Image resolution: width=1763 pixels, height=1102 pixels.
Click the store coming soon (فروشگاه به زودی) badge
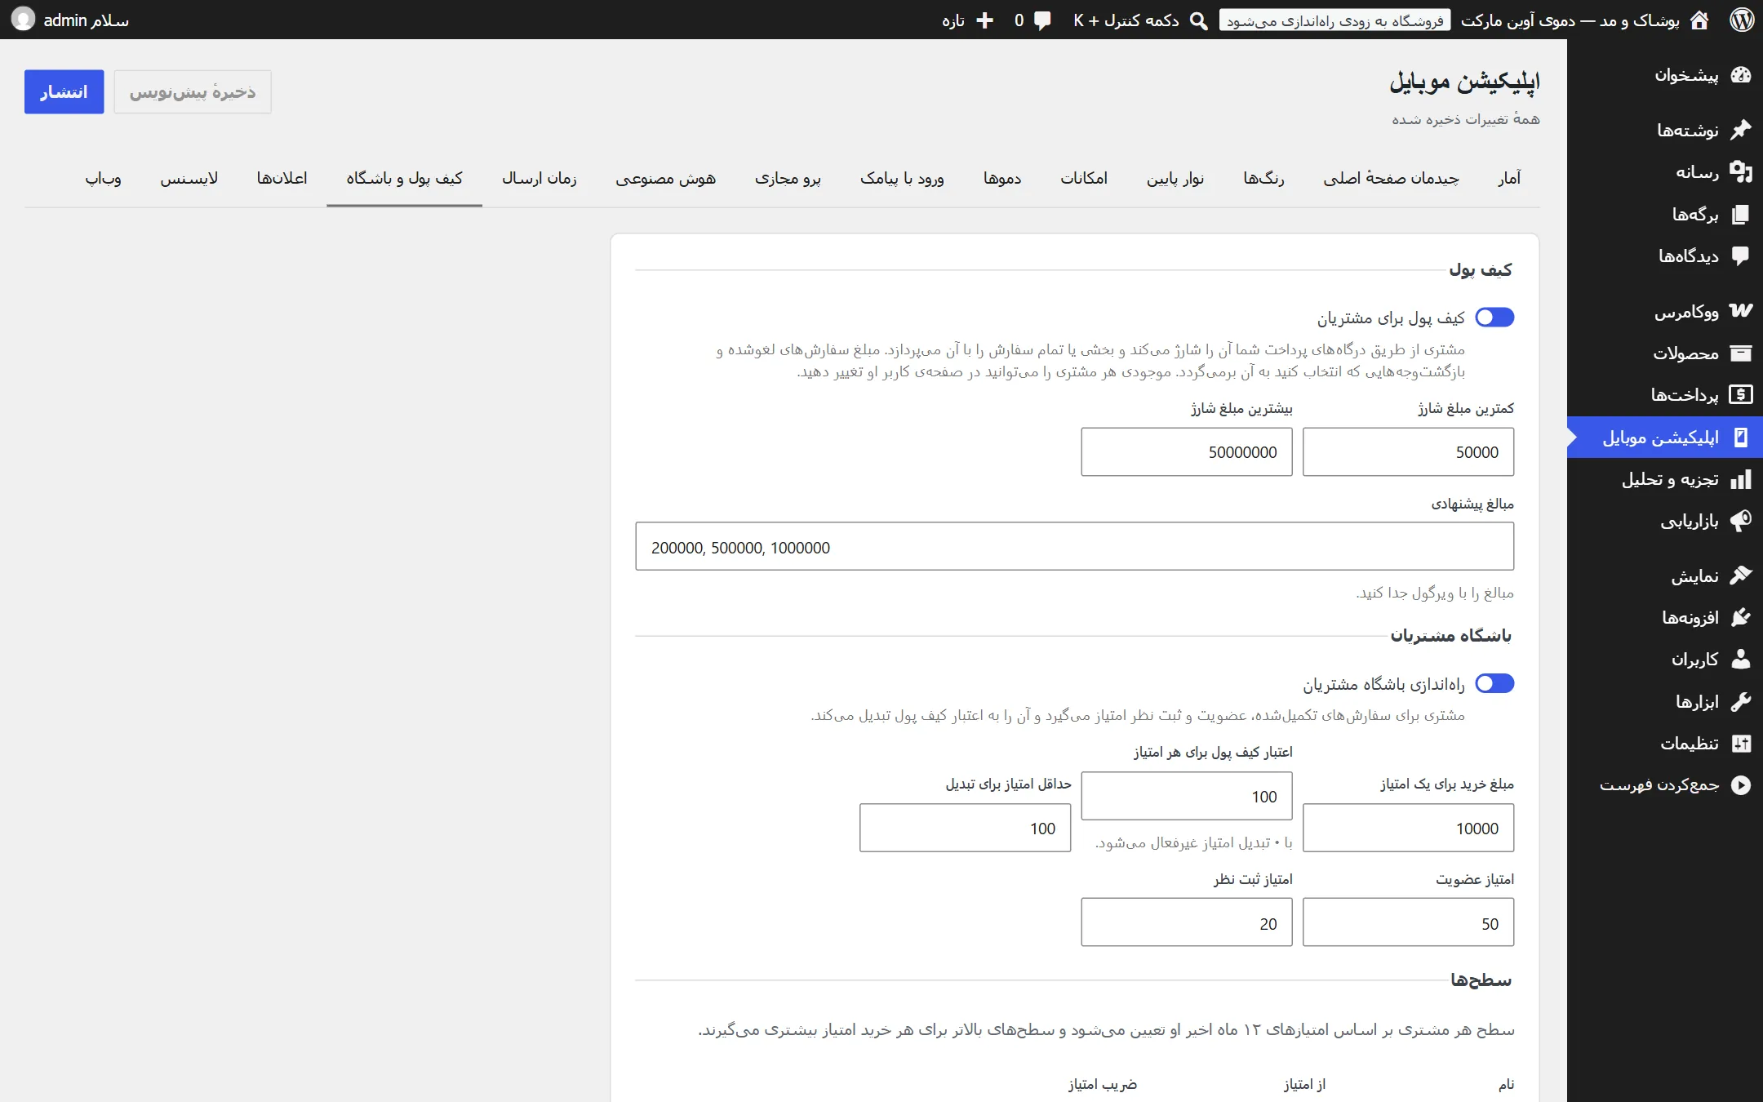pos(1334,20)
